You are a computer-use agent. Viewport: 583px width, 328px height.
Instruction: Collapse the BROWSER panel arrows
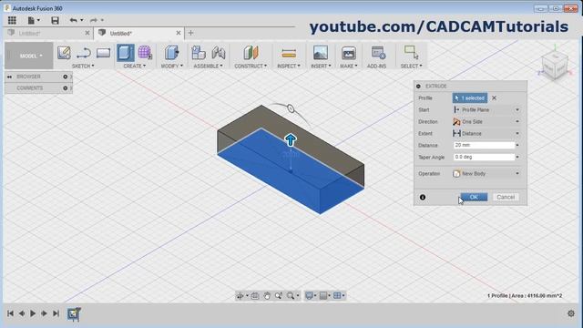[x=9, y=77]
